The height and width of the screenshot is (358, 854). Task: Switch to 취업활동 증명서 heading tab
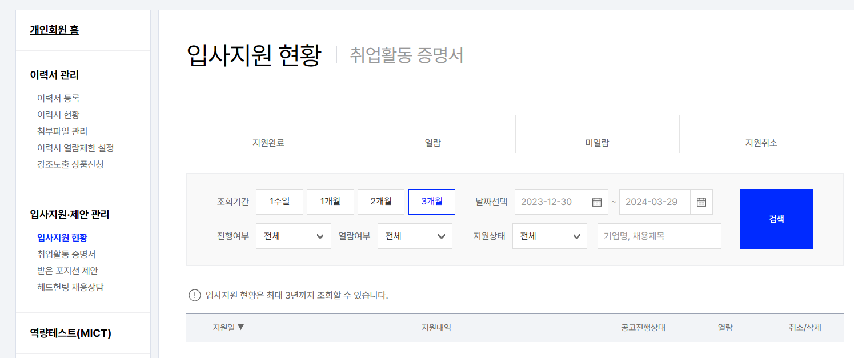[407, 55]
